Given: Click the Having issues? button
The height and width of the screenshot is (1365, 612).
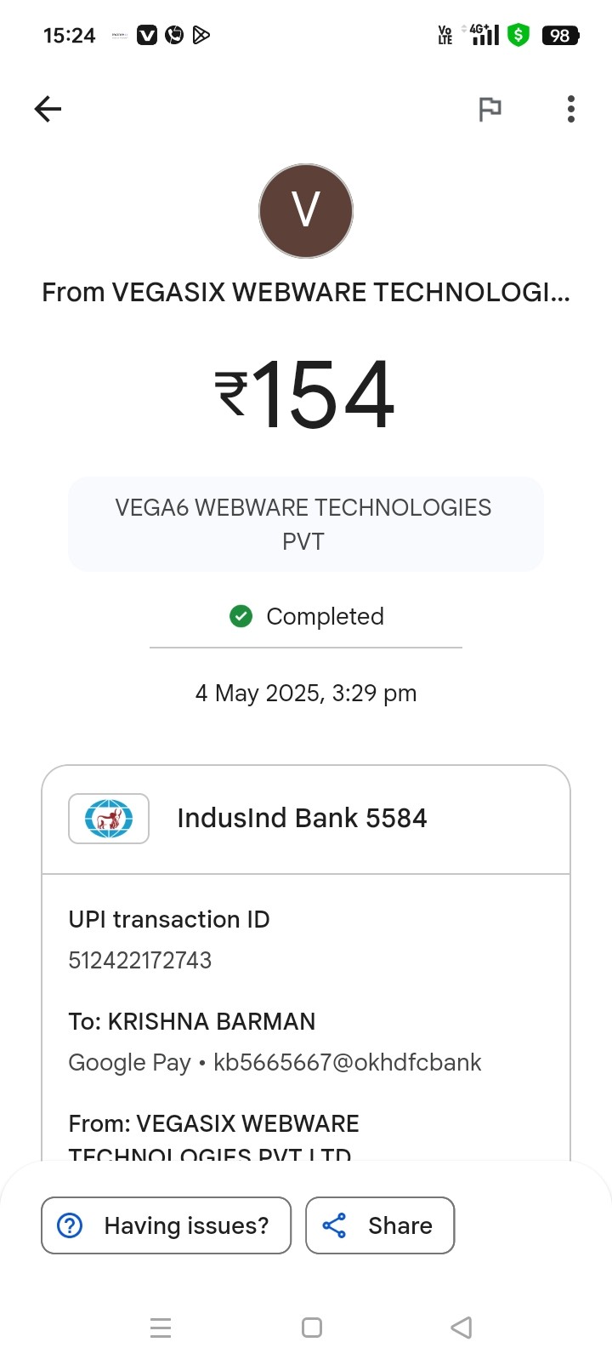Looking at the screenshot, I should (x=167, y=1225).
